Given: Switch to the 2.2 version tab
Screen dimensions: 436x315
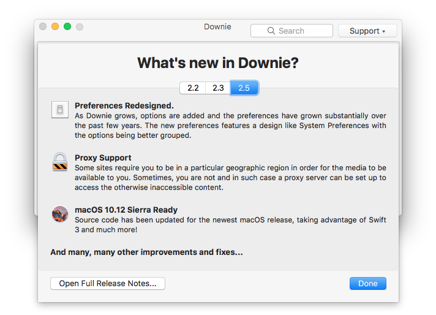Looking at the screenshot, I should tap(193, 88).
